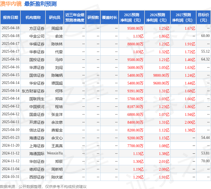Click the 覆盖时长 column header
The height and width of the screenshot is (189, 211).
[110, 18]
